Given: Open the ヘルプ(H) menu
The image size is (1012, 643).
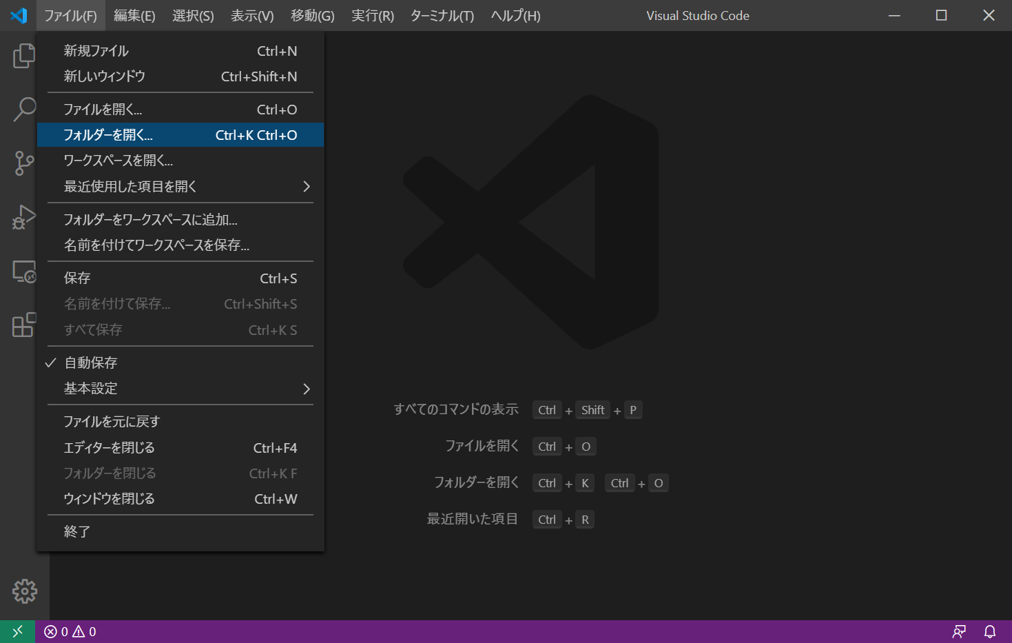Looking at the screenshot, I should pos(515,15).
